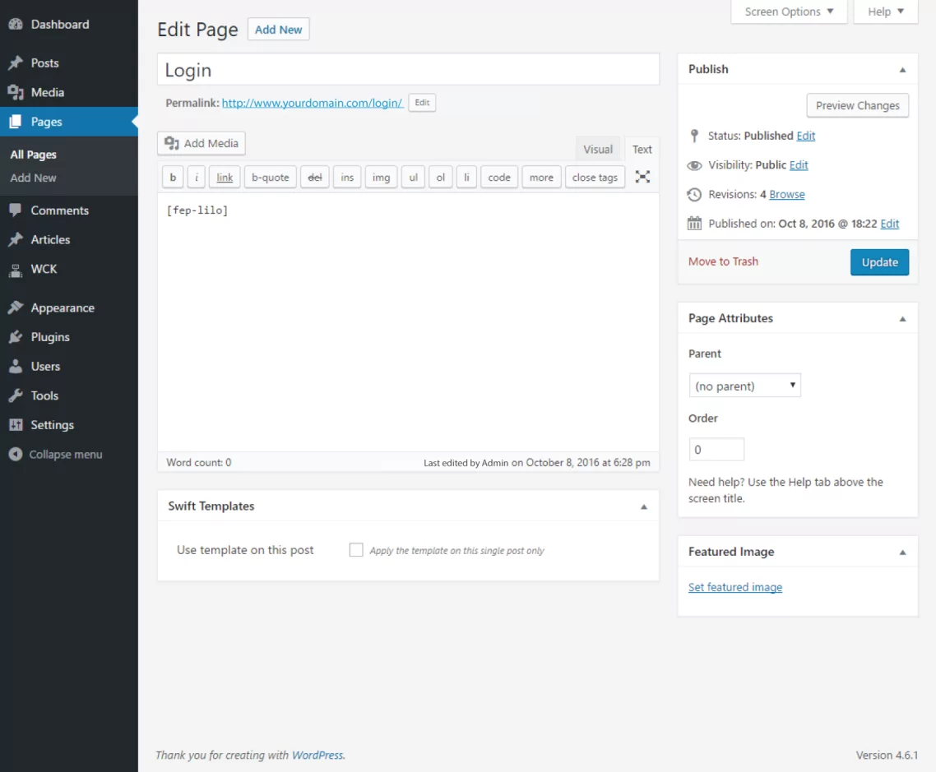936x772 pixels.
Task: Open the Parent page dropdown
Action: click(x=744, y=386)
